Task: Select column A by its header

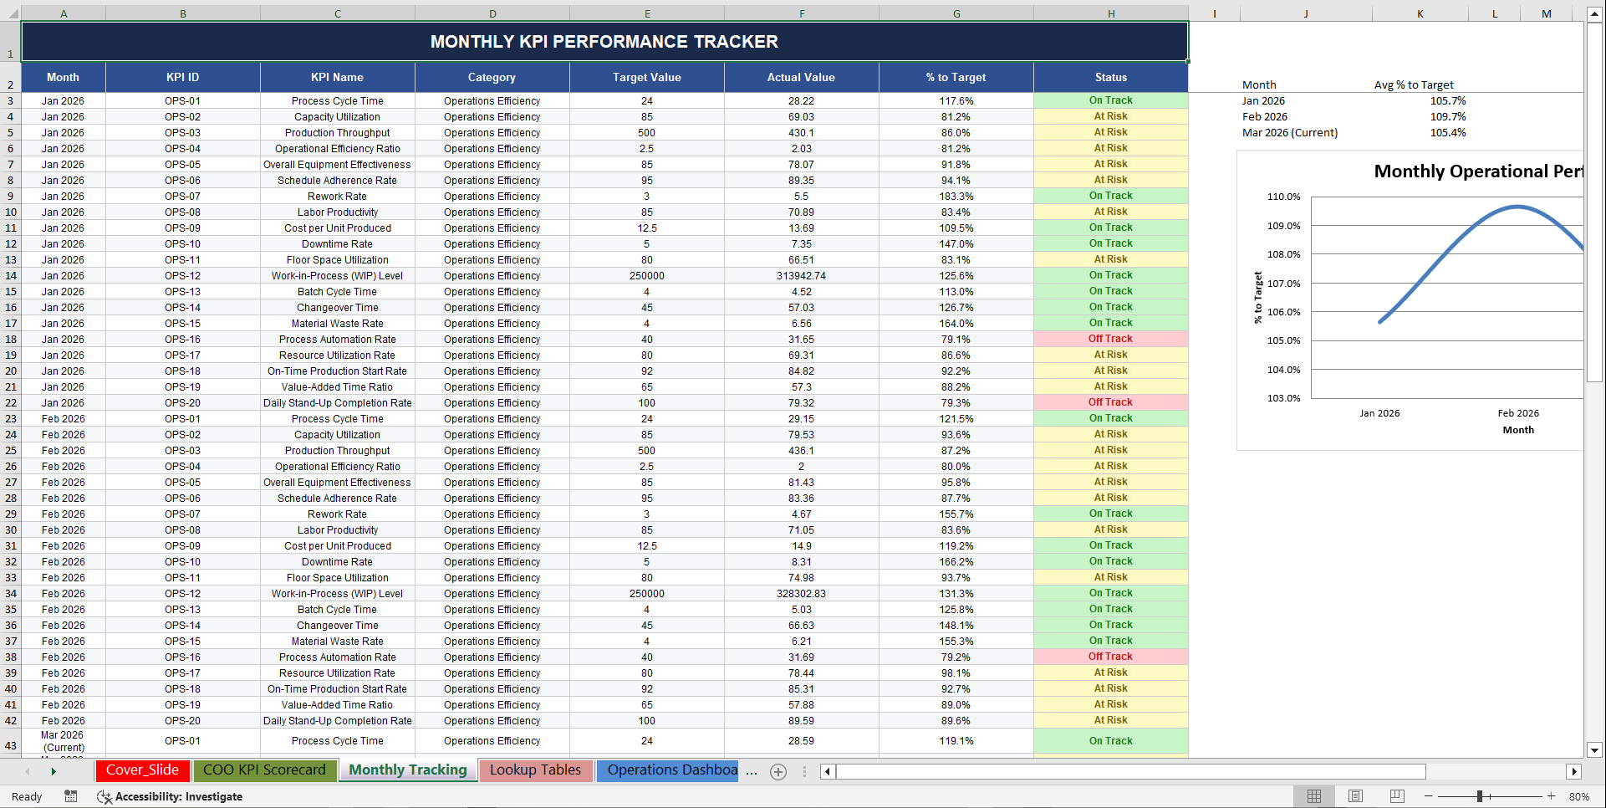Action: (63, 13)
